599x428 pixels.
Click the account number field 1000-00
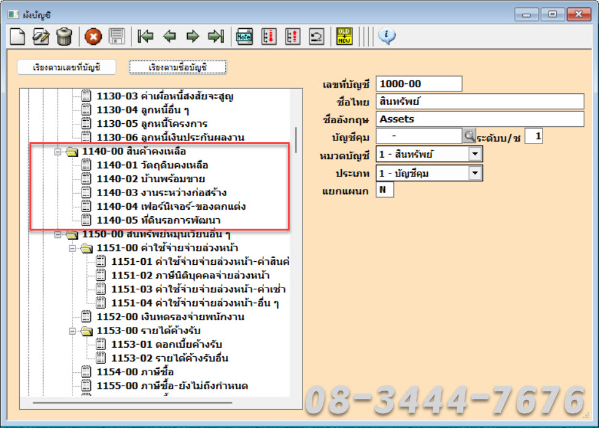click(x=419, y=83)
